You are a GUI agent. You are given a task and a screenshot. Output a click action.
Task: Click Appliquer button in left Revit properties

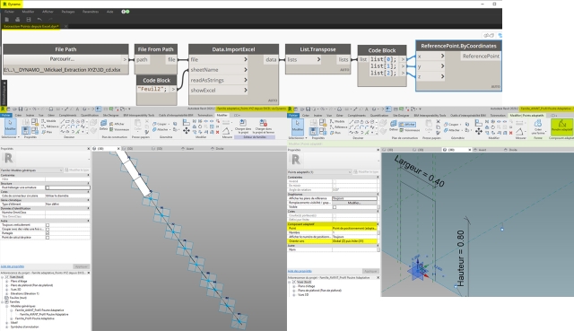[81, 266]
